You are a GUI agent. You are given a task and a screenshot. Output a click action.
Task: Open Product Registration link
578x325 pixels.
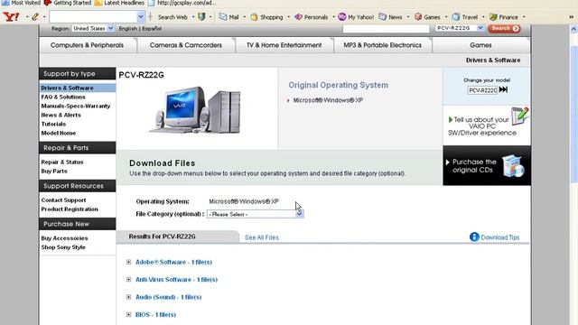click(x=70, y=209)
